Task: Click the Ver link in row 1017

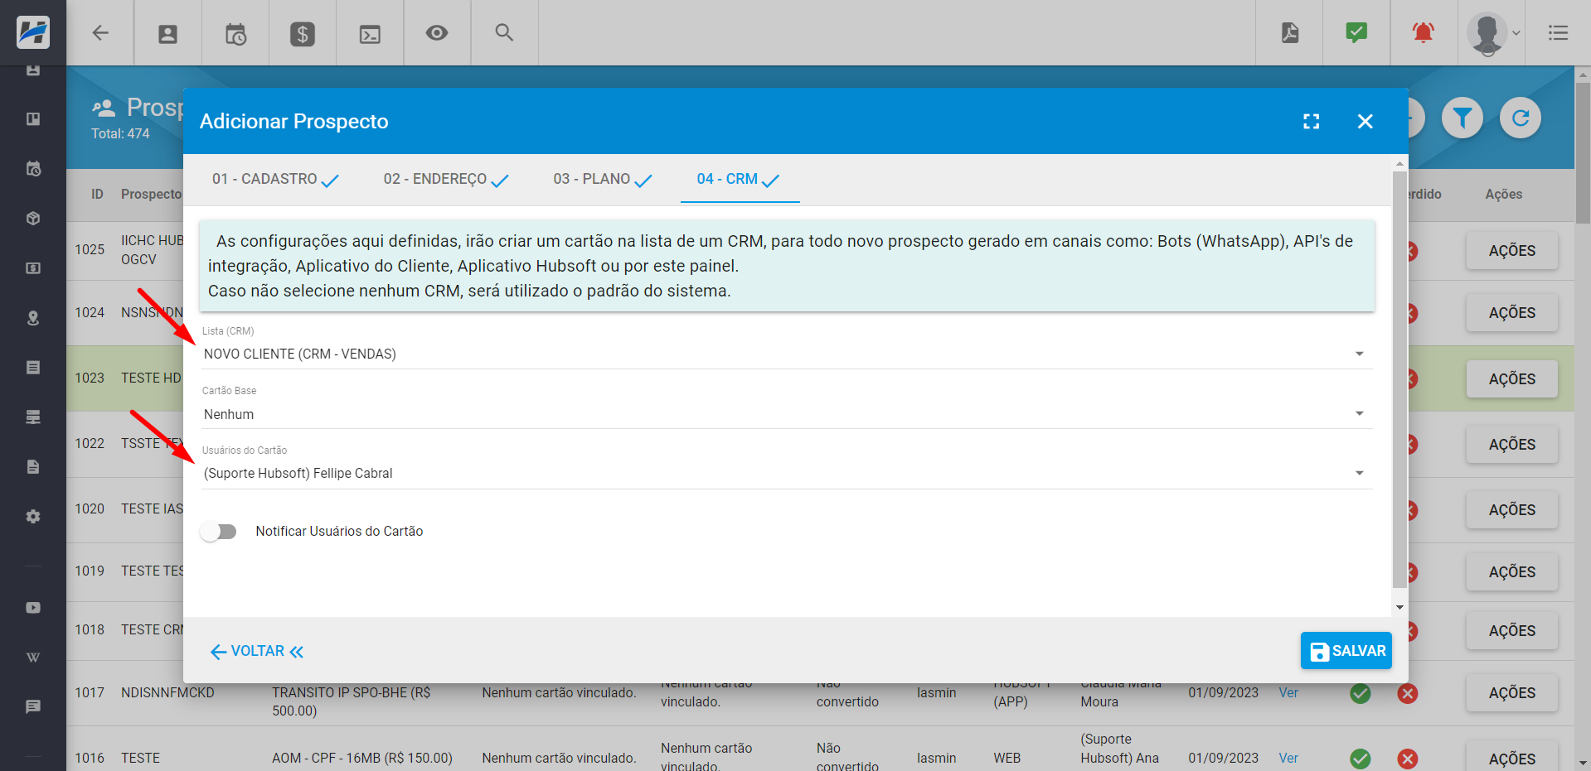Action: pyautogui.click(x=1288, y=693)
